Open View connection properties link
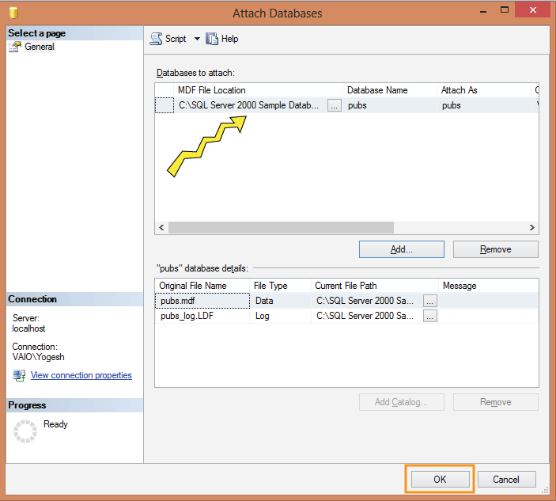556x501 pixels. (x=81, y=375)
